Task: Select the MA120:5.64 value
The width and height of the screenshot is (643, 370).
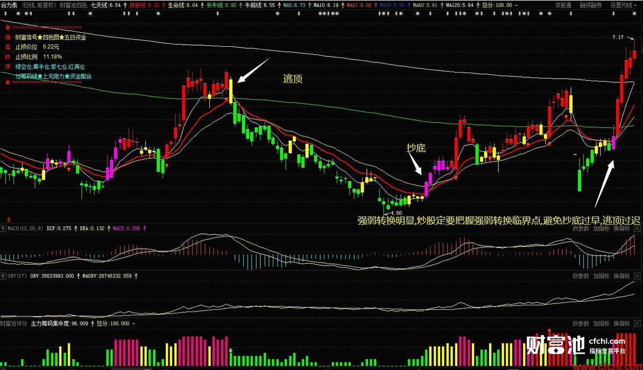Action: click(460, 5)
